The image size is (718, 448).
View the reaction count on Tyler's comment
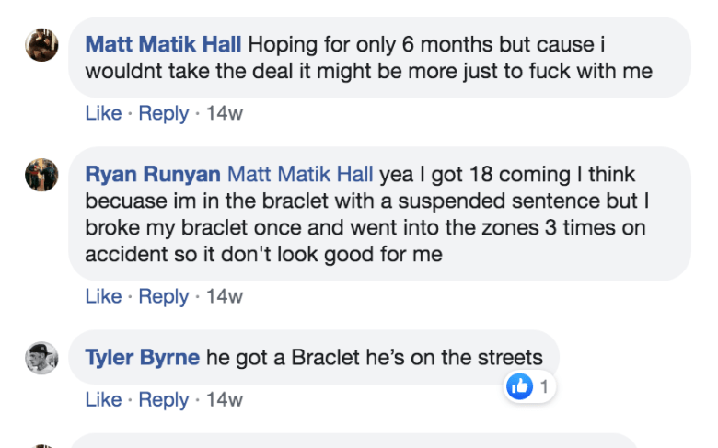(544, 387)
